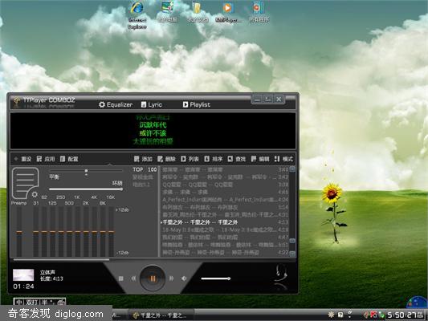Click 添加 to add files to playlist

point(143,159)
